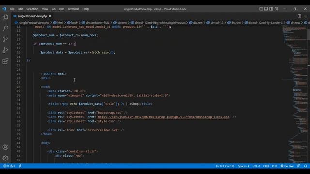Place cursor on line 32 title tag
This screenshot has width=310, height=174.
pyautogui.click(x=100, y=104)
